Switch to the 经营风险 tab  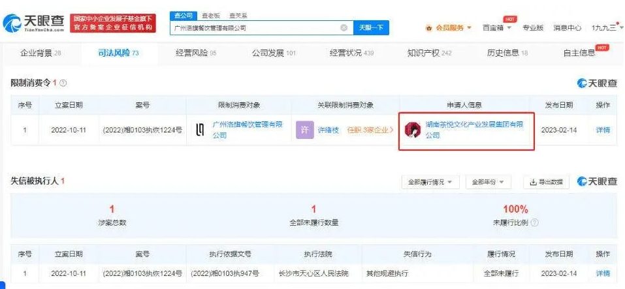click(196, 53)
